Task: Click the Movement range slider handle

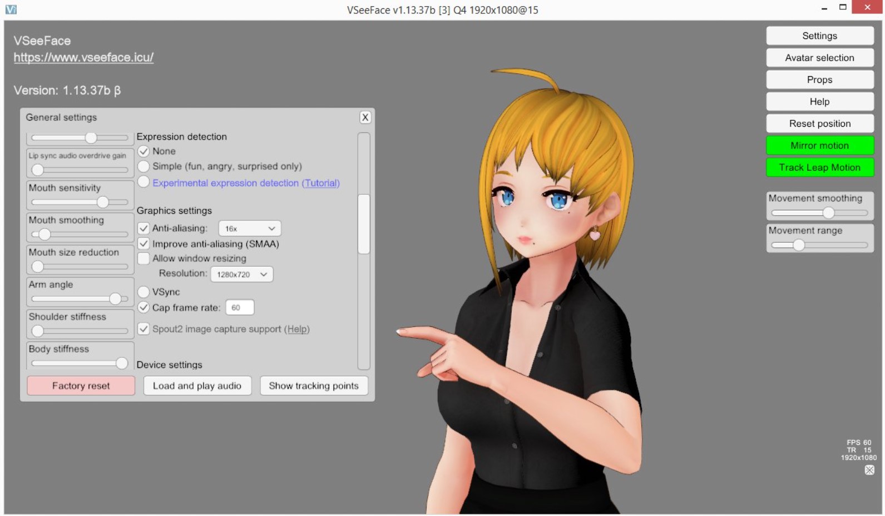Action: [799, 245]
